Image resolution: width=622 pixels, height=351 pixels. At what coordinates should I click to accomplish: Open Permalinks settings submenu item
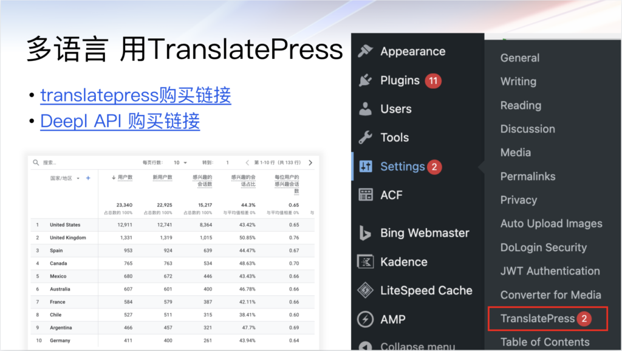[527, 176]
